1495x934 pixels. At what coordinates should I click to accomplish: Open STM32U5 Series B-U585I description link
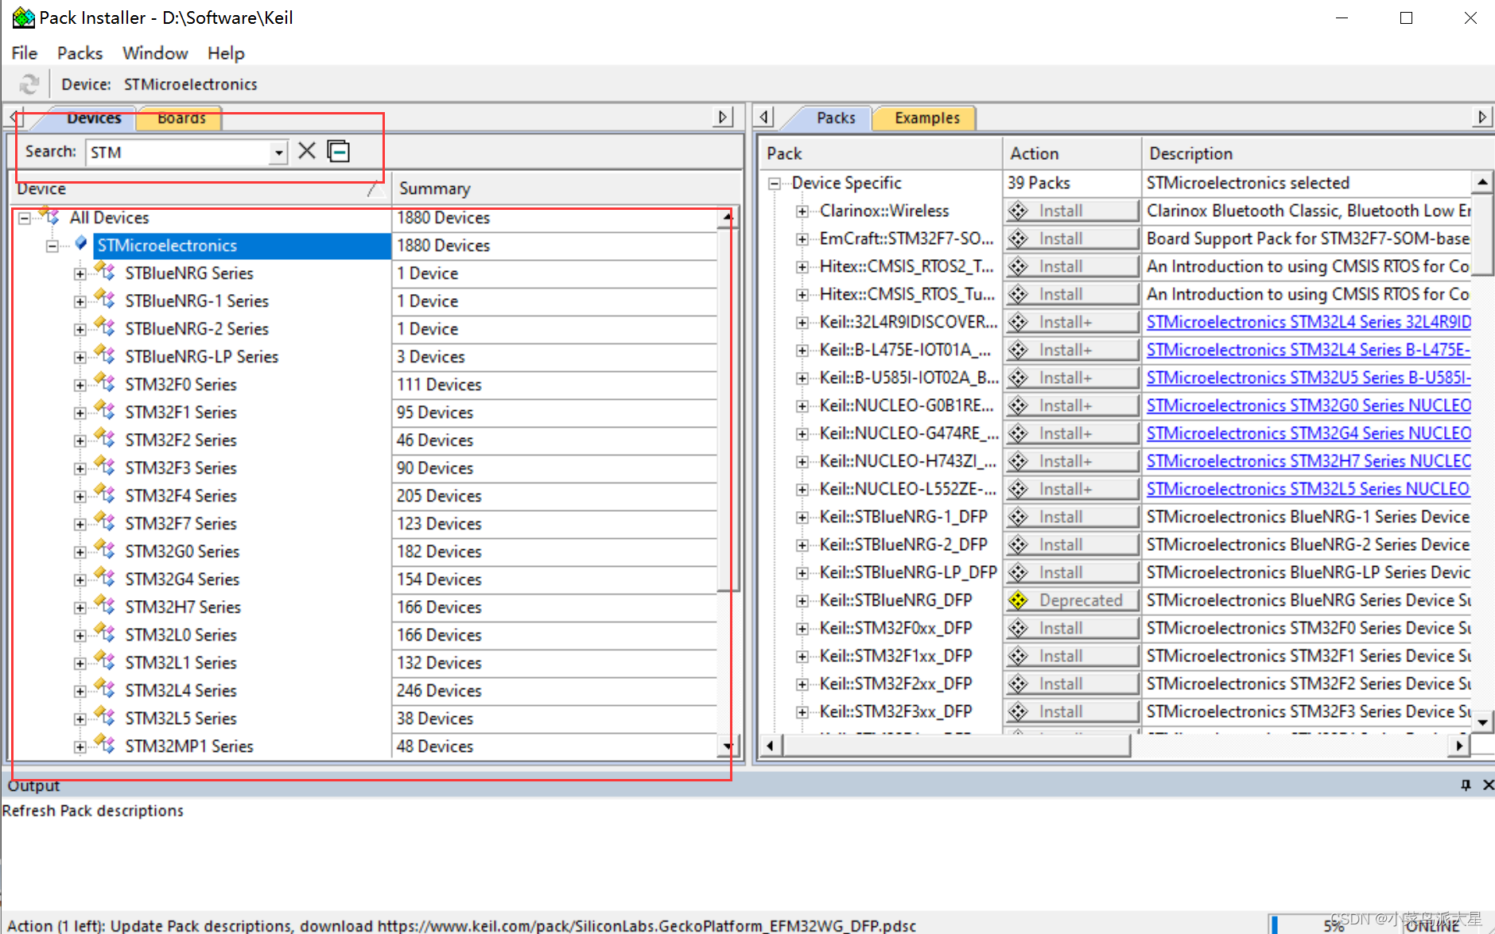pos(1308,378)
